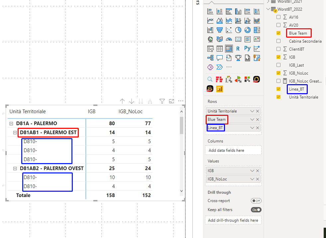Screen dimensions: 326x238
Task: Collapse D81AB1 - PALERMO EST row
Action: tap(15, 132)
